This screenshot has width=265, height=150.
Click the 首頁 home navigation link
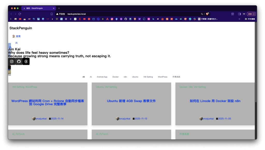18,36
